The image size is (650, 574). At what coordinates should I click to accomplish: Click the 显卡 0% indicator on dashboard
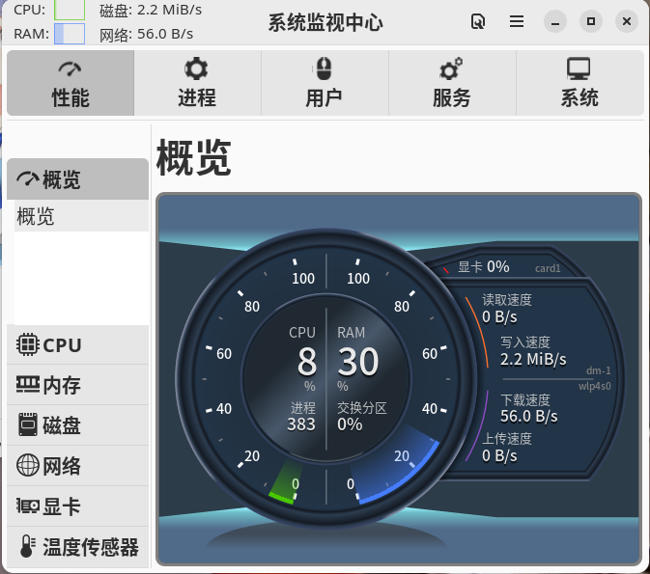tap(483, 267)
